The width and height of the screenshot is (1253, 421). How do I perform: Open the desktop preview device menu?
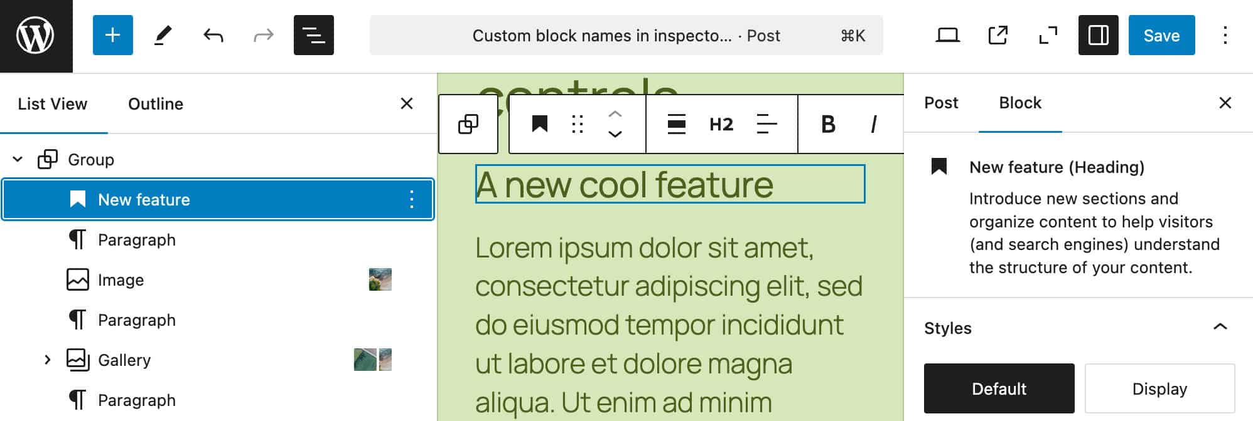click(x=947, y=35)
